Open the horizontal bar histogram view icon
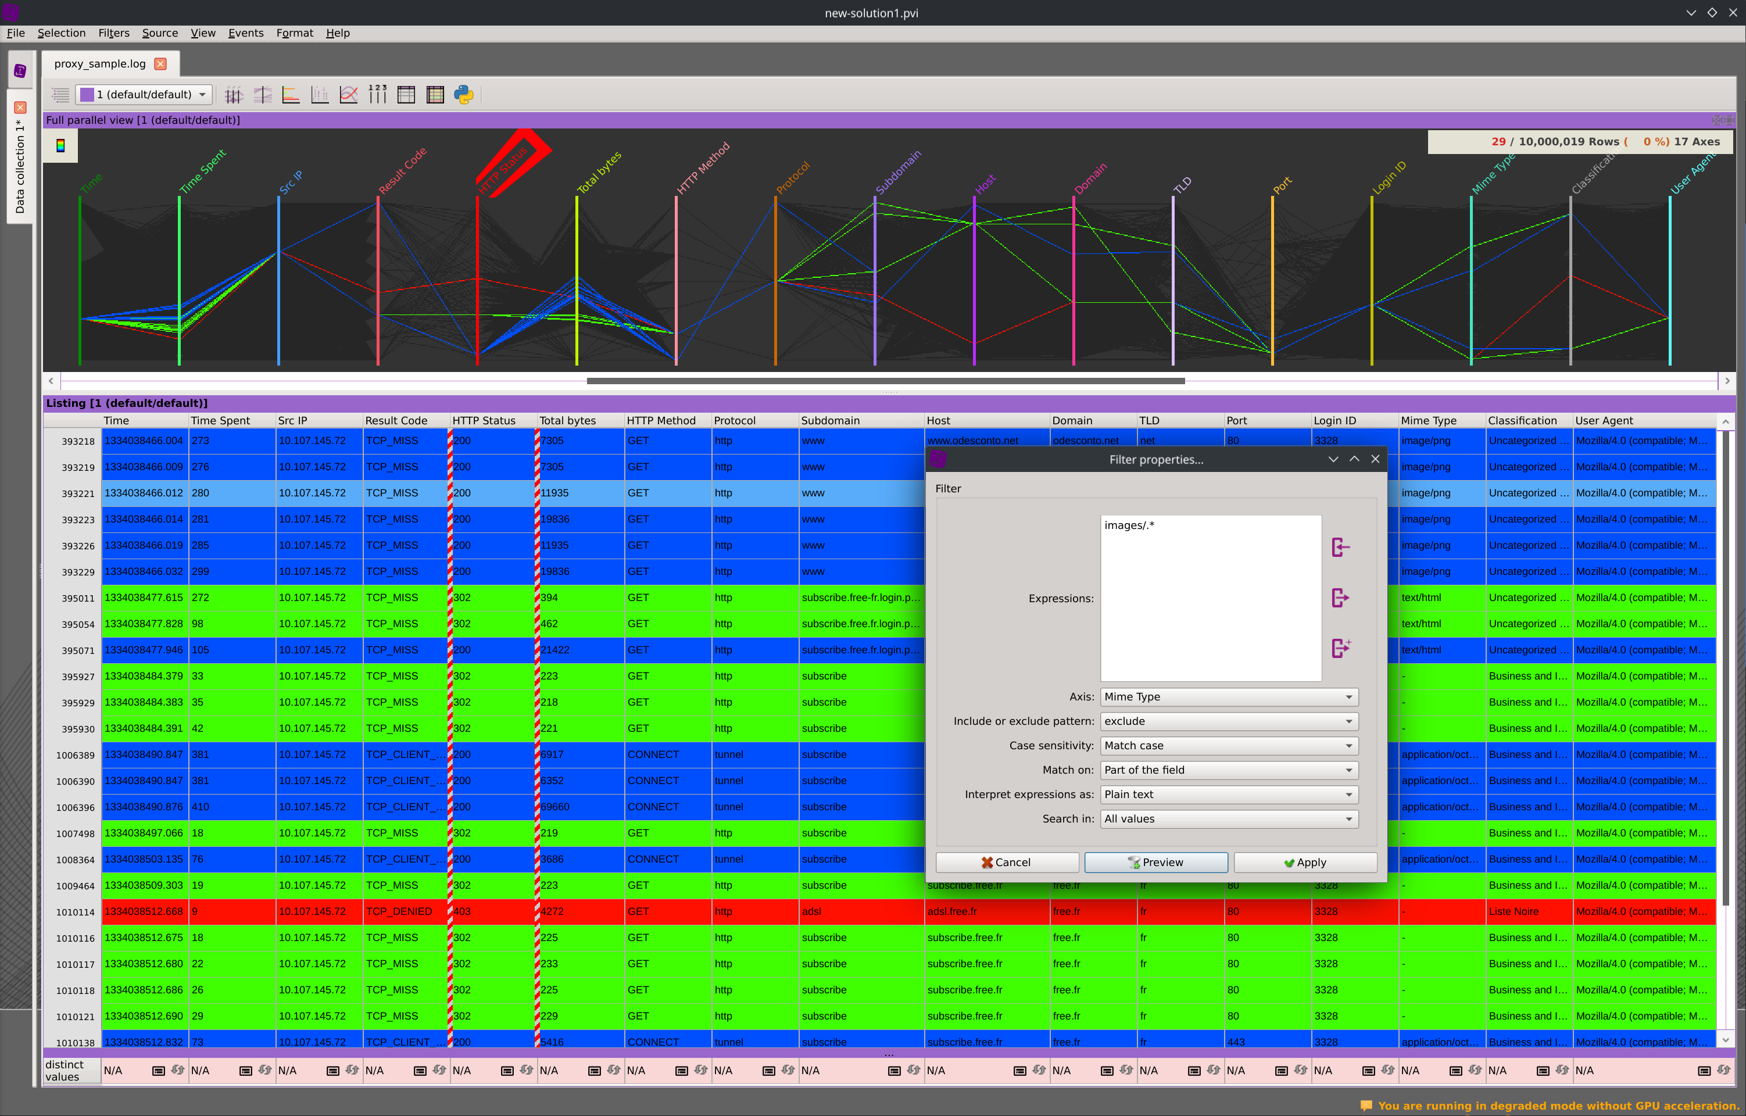 (291, 95)
